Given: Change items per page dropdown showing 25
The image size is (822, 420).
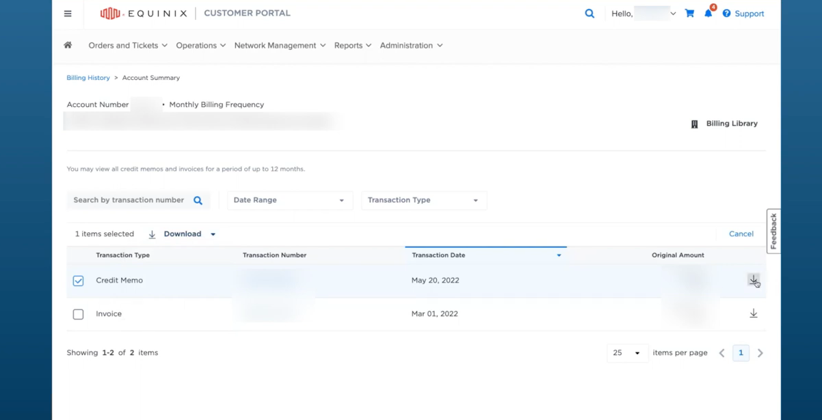Looking at the screenshot, I should click(626, 353).
